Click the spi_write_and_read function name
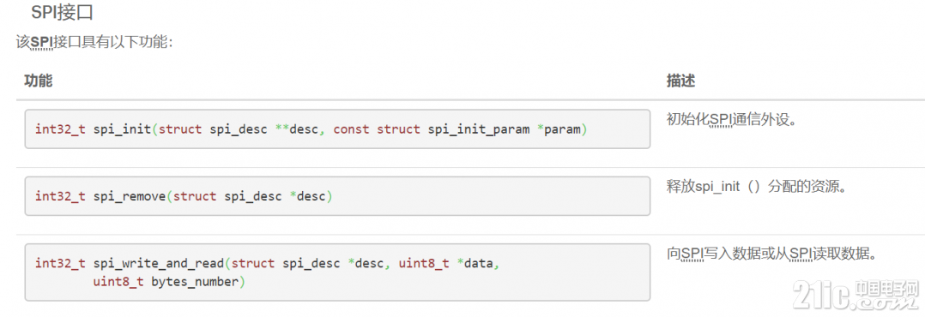The height and width of the screenshot is (317, 925). pos(159,263)
